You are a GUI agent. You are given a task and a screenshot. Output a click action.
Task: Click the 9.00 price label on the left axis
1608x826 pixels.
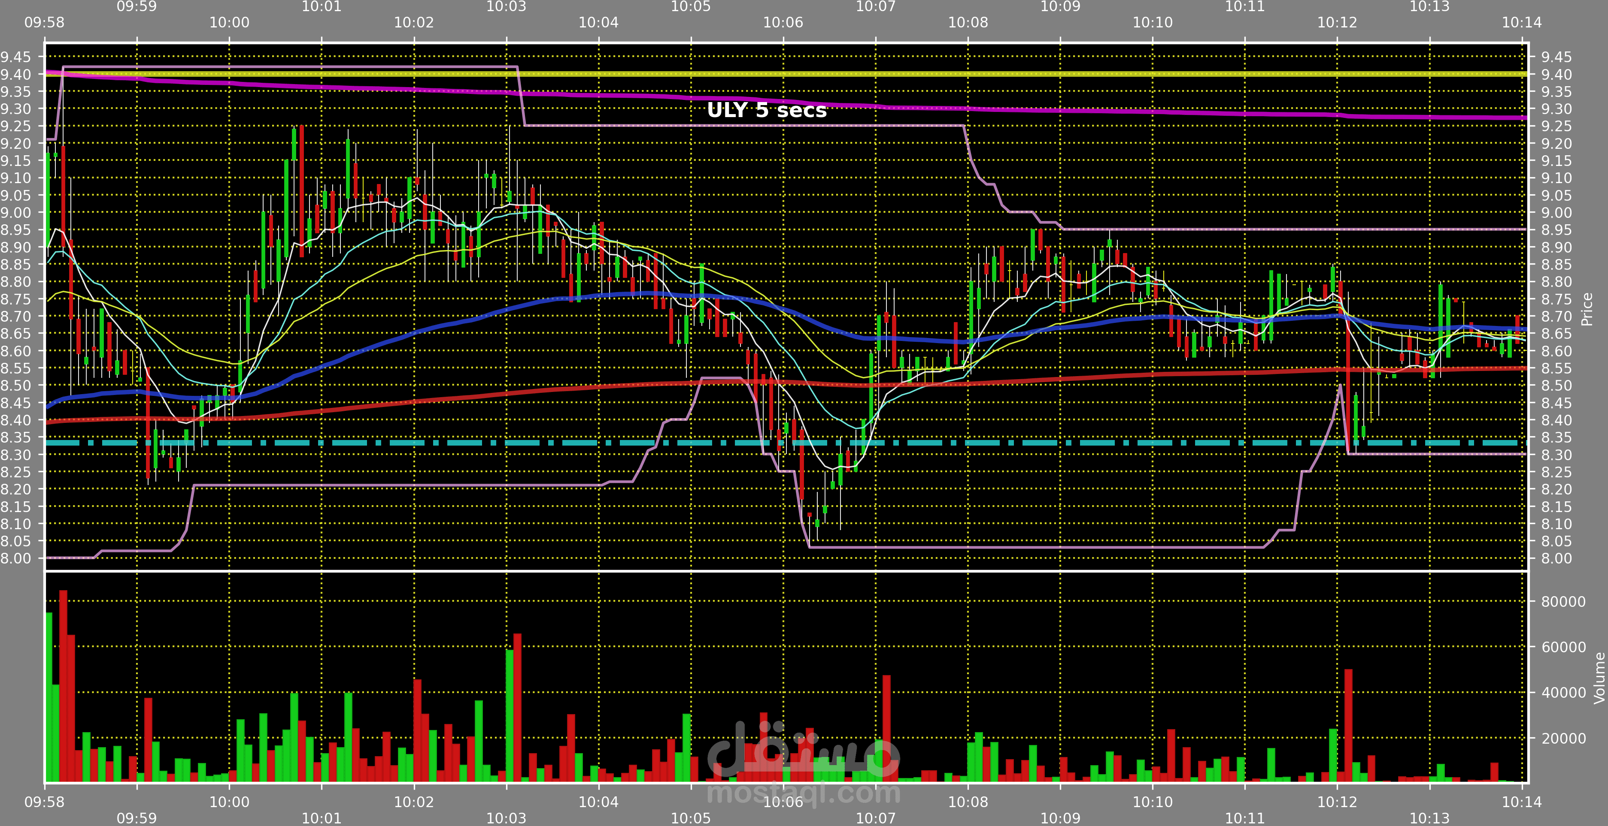click(x=15, y=212)
